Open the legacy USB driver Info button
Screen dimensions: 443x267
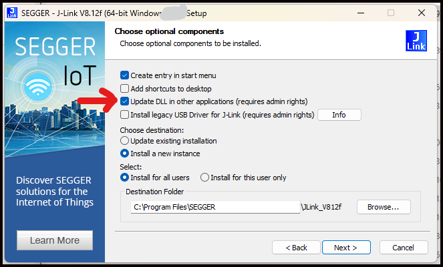[x=339, y=115]
